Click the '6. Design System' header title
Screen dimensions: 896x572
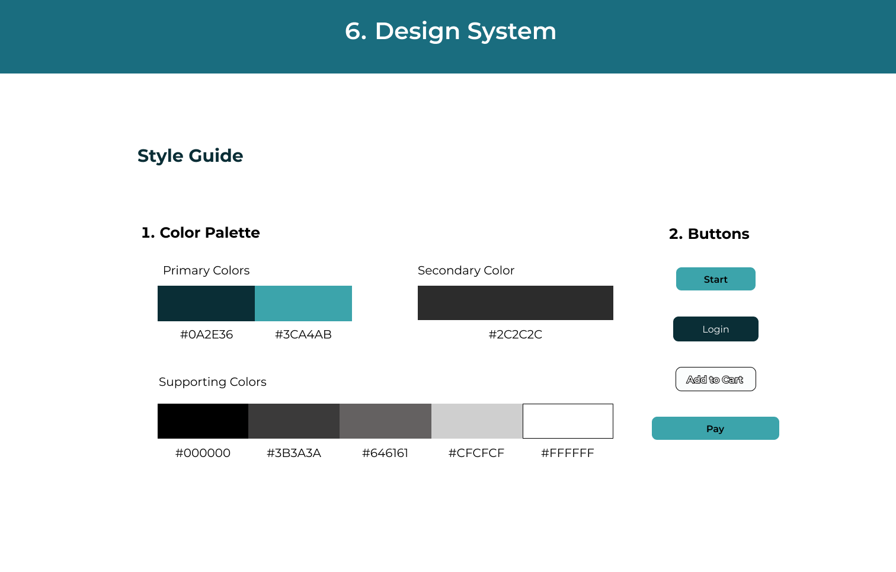[x=450, y=31]
